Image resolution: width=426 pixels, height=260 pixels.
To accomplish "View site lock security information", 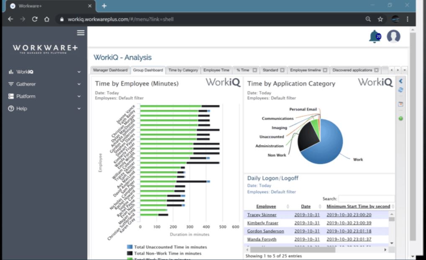I will click(62, 19).
